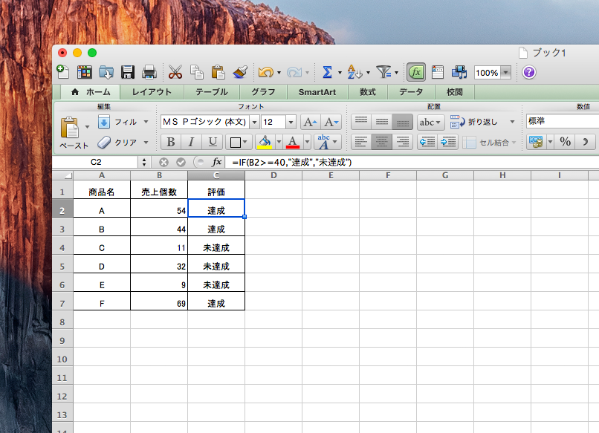Decrease font size button

(331, 123)
